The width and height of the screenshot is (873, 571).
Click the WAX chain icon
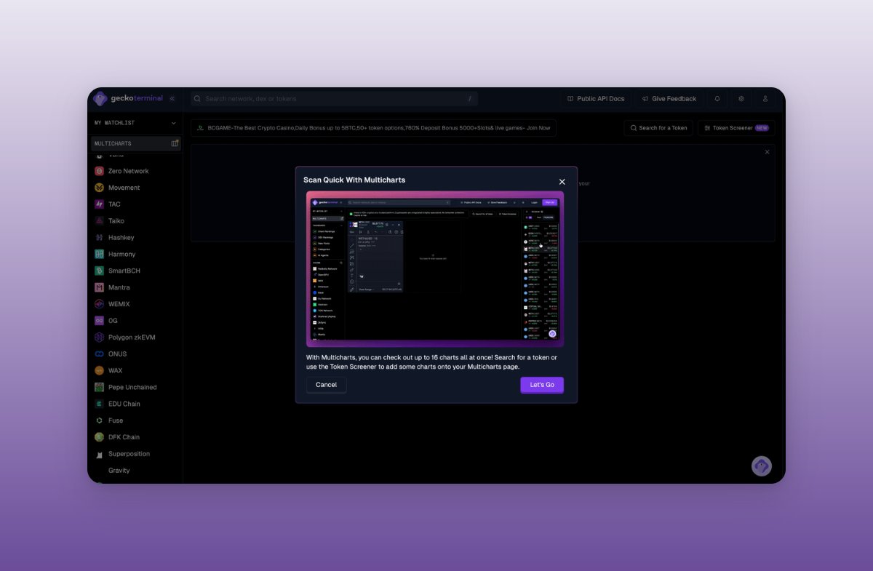coord(100,371)
